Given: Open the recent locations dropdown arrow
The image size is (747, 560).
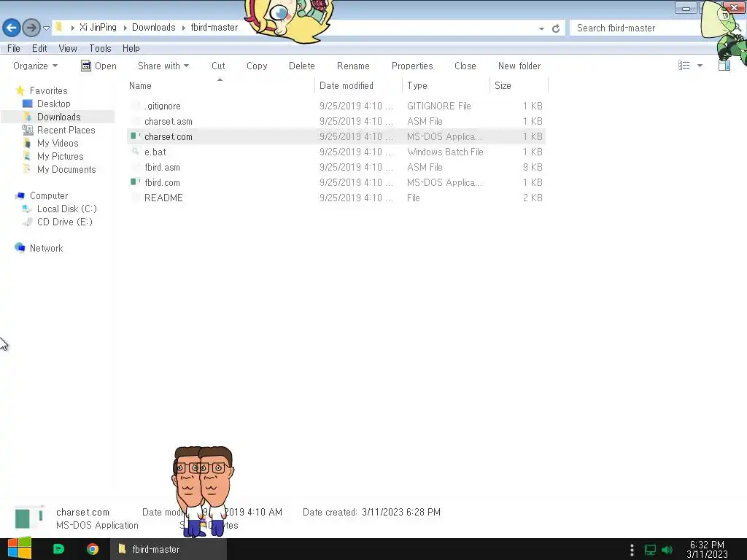Looking at the screenshot, I should pos(46,28).
